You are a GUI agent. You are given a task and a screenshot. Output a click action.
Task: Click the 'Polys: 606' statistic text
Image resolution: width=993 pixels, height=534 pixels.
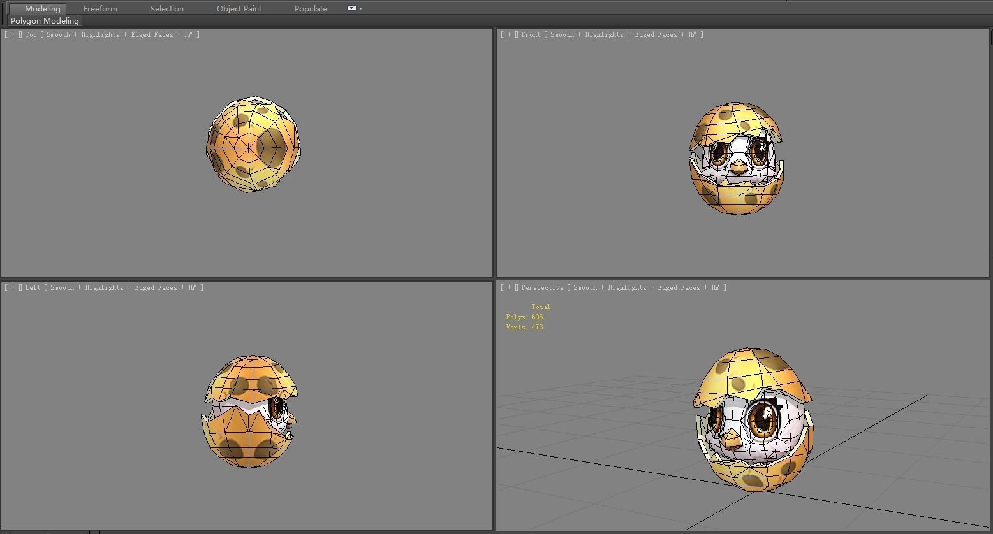(524, 317)
